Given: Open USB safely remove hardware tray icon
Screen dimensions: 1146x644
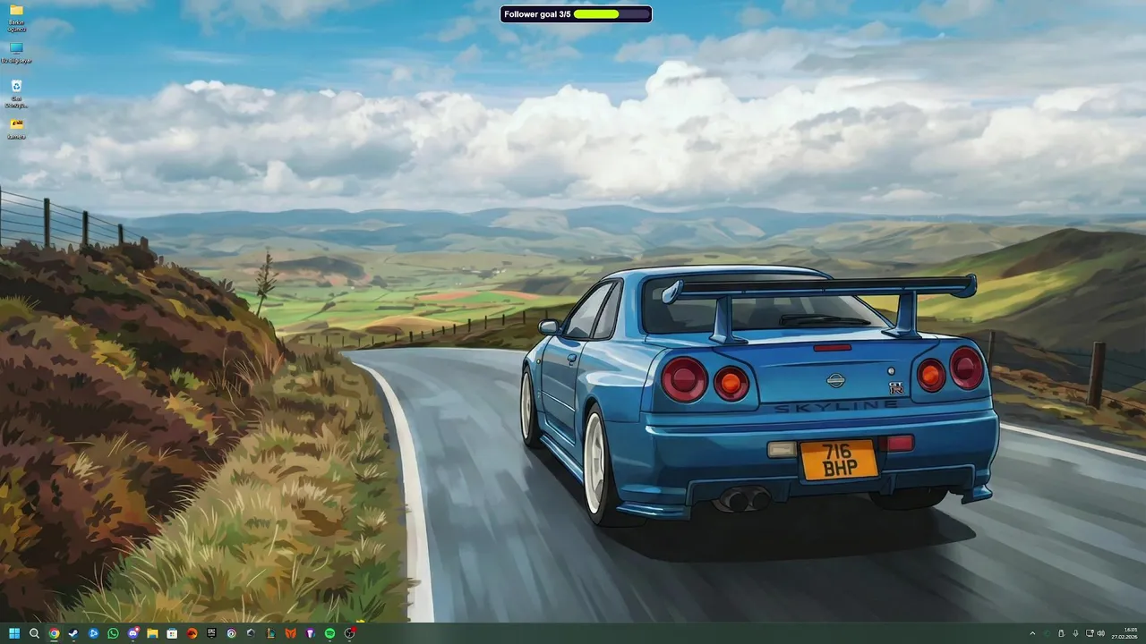Looking at the screenshot, I should coord(1061,633).
